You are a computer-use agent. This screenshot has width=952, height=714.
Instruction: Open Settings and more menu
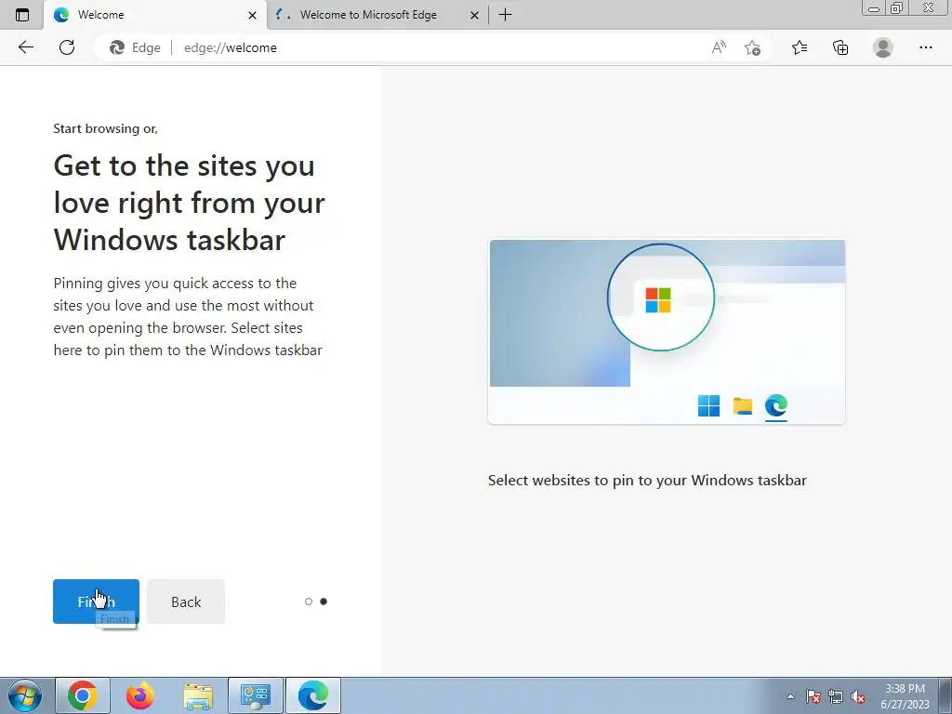click(925, 47)
